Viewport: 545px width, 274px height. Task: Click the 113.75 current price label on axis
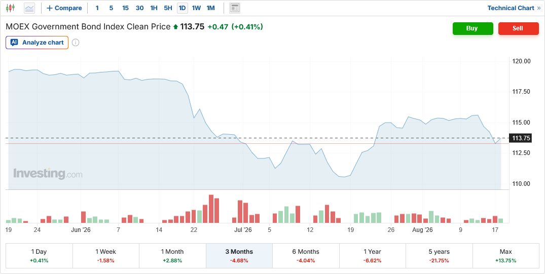click(x=521, y=138)
